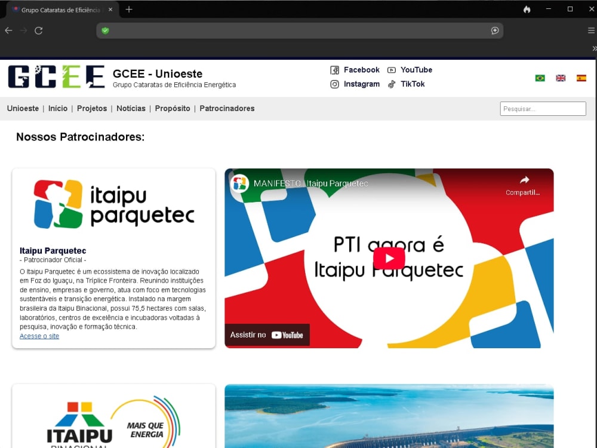Go back using the browser back arrow
Viewport: 597px width, 448px height.
pos(9,30)
